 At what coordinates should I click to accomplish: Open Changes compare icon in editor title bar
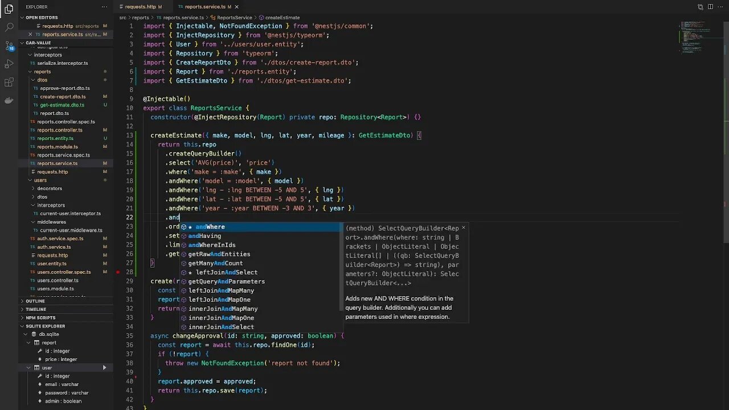tap(701, 7)
